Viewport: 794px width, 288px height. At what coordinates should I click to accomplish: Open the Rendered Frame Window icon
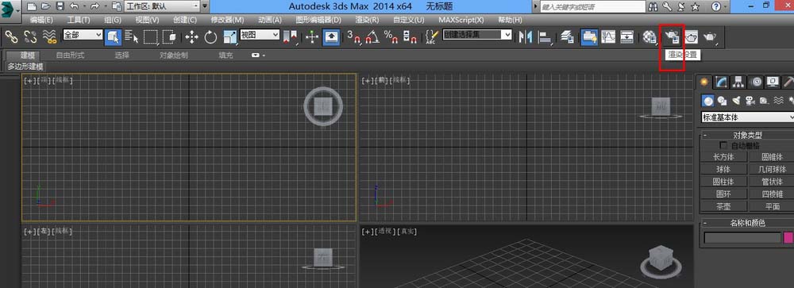point(692,36)
